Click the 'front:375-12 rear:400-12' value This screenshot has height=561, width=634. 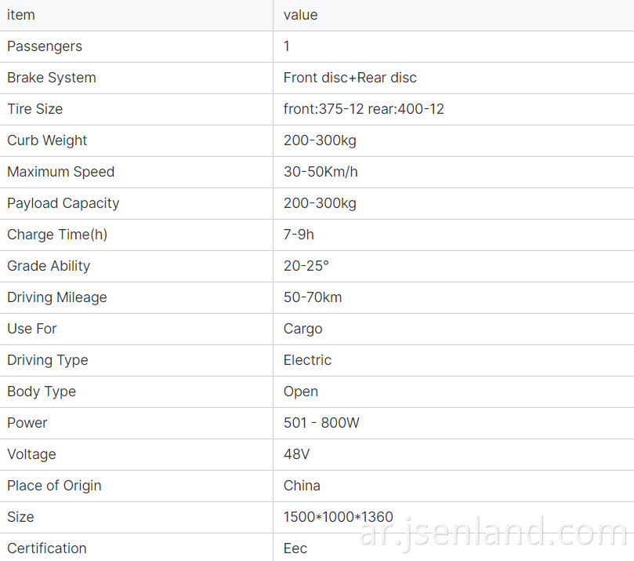[x=364, y=109]
